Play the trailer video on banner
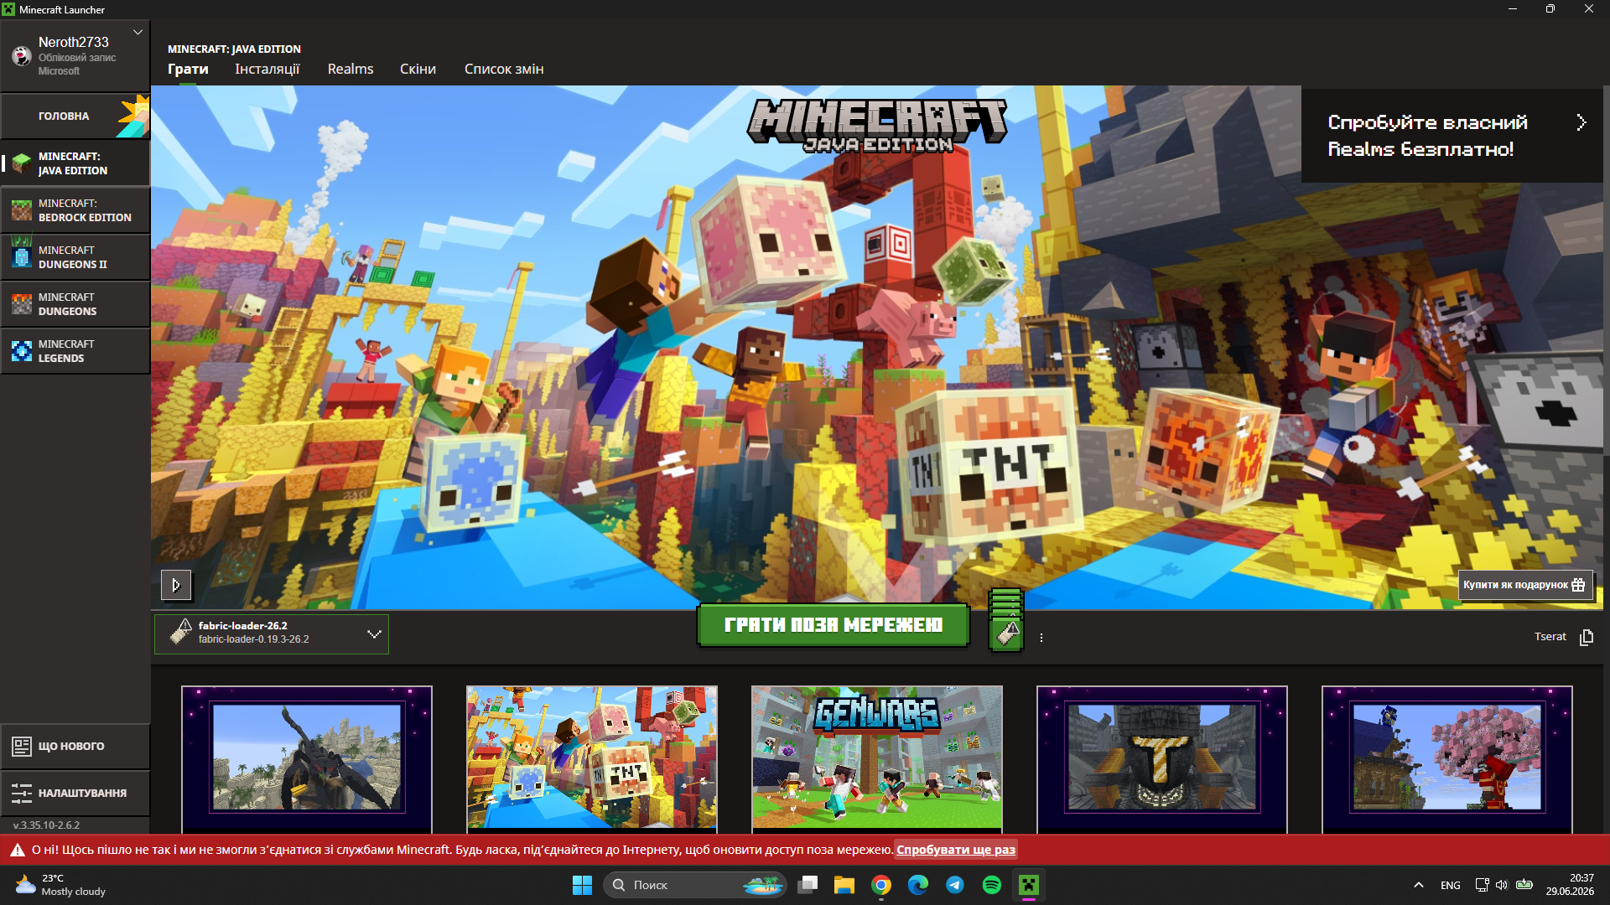Screen dimensions: 1610x905 (176, 585)
